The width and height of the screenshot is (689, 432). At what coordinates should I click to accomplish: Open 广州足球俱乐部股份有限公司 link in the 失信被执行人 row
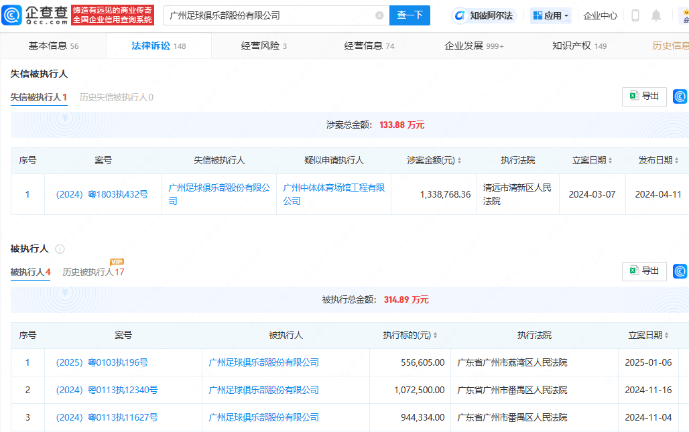click(219, 194)
